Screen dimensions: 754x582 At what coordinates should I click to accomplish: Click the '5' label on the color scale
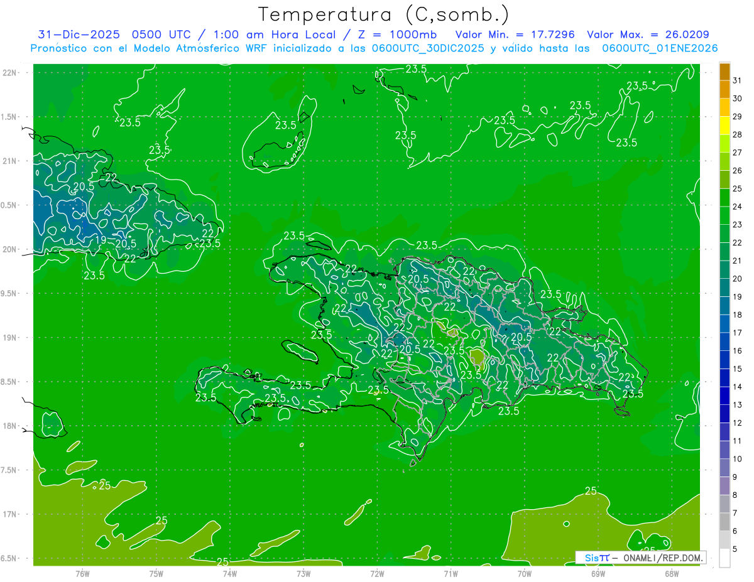click(x=735, y=549)
